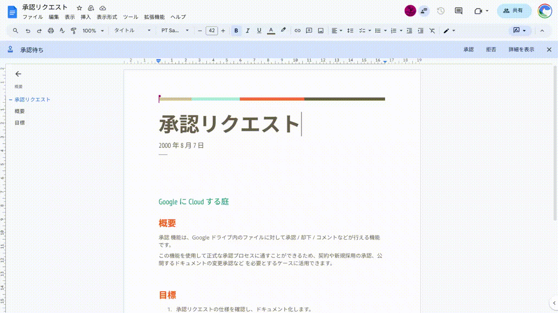Open the ツール menu
Screen dimensions: 558x313
point(131,17)
